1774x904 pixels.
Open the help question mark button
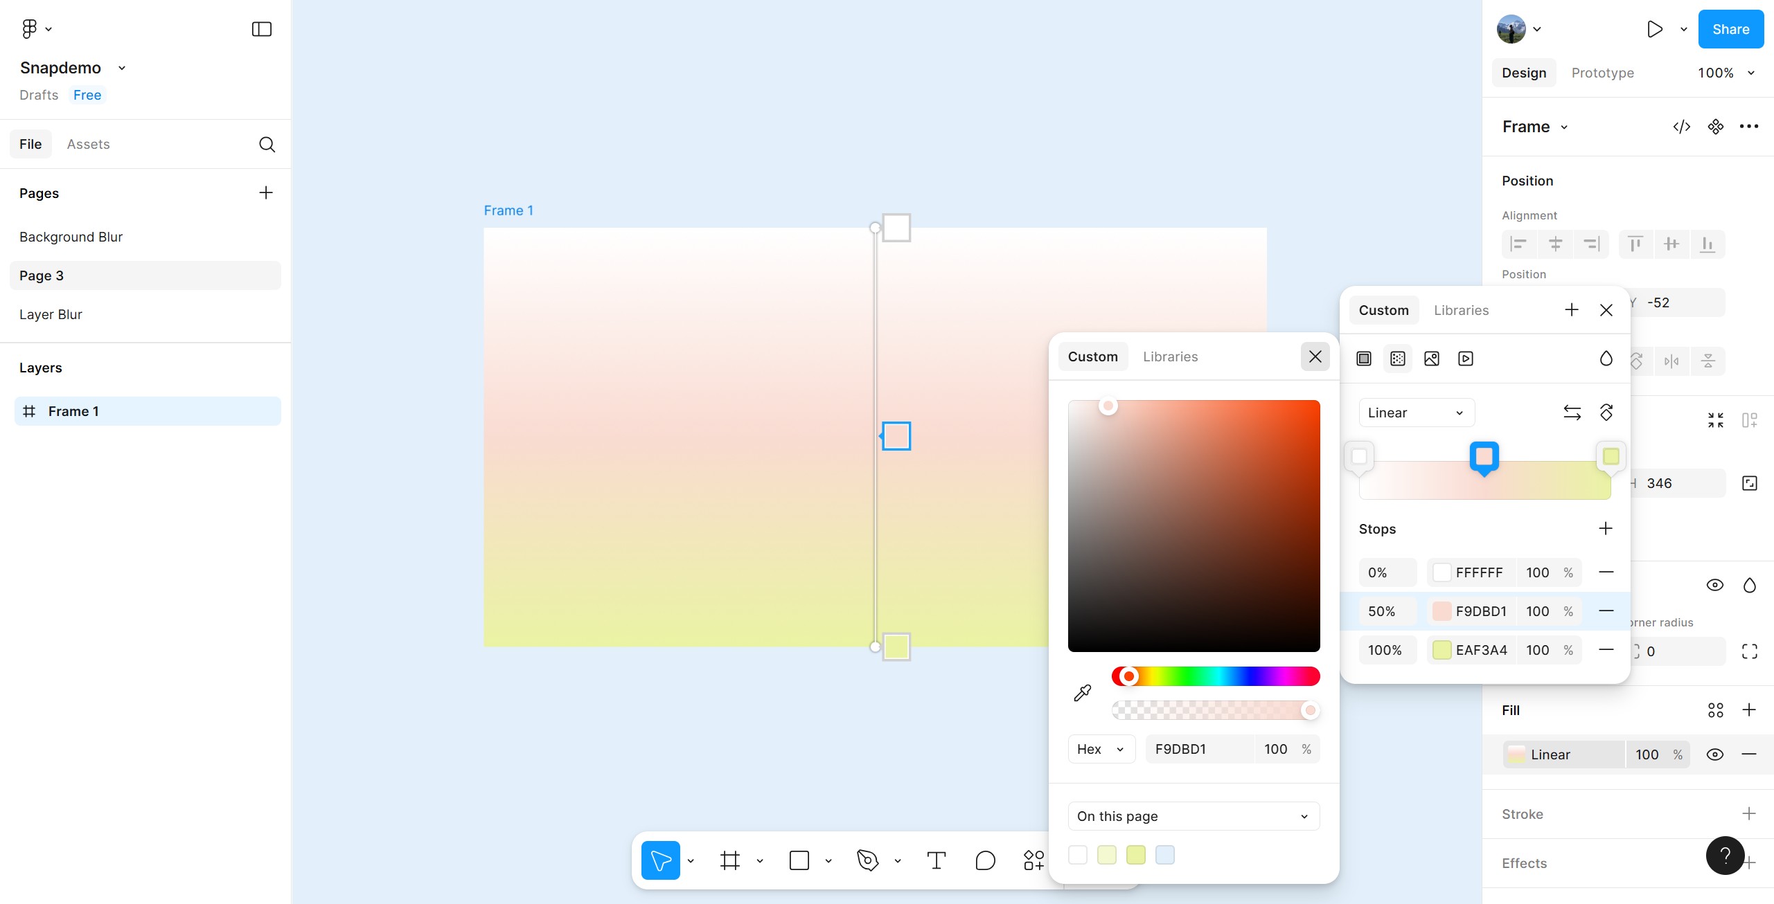(x=1725, y=856)
